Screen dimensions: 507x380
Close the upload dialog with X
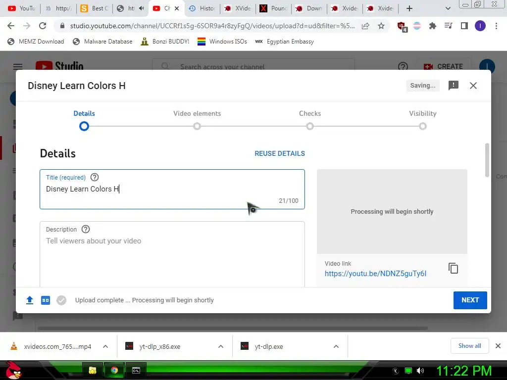tap(473, 86)
